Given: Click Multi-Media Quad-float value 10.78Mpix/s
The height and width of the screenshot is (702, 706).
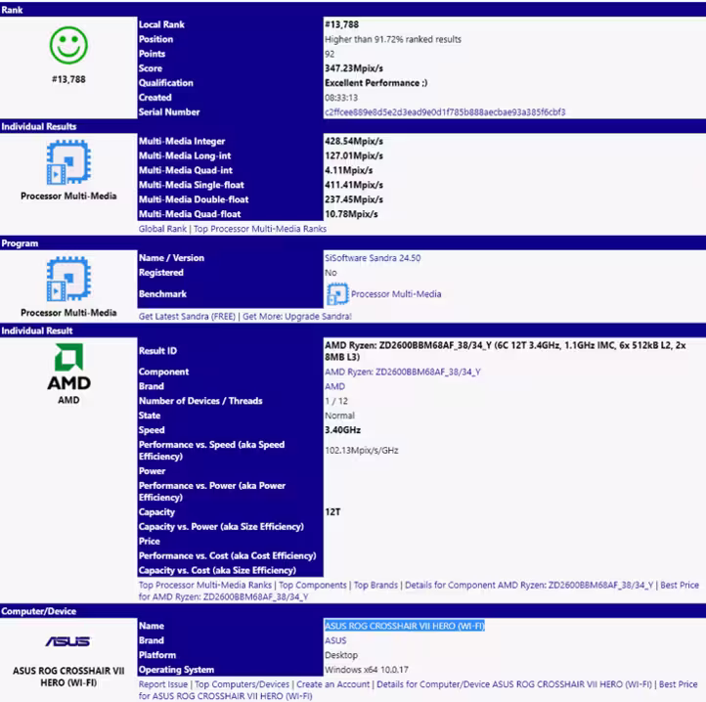Looking at the screenshot, I should (x=351, y=214).
